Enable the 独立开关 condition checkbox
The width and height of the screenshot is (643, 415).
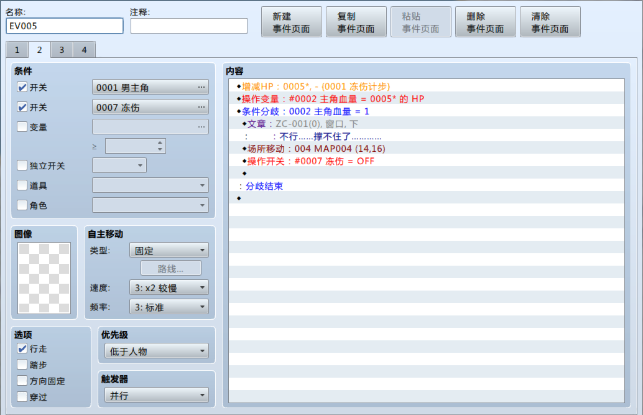22,166
